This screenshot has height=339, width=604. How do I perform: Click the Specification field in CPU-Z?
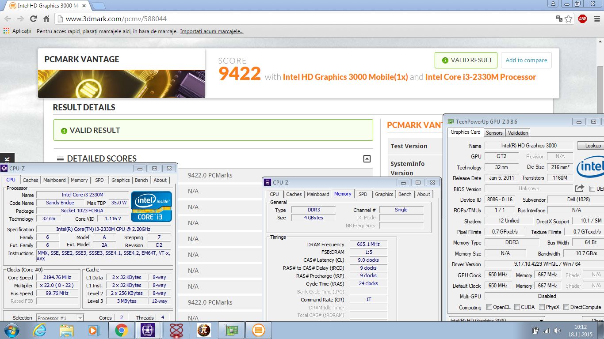pyautogui.click(x=103, y=230)
